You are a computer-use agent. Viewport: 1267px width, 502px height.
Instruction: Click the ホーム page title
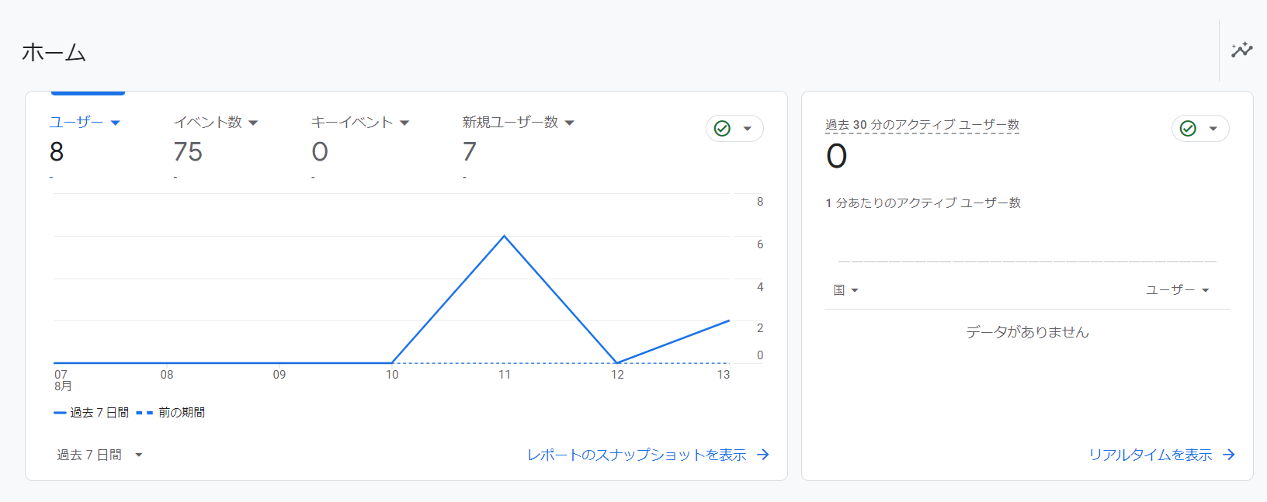click(x=54, y=52)
